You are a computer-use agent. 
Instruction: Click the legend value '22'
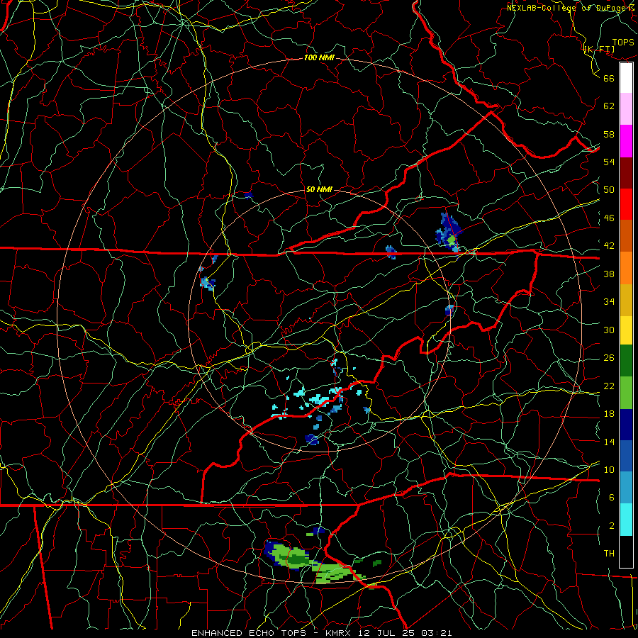609,386
